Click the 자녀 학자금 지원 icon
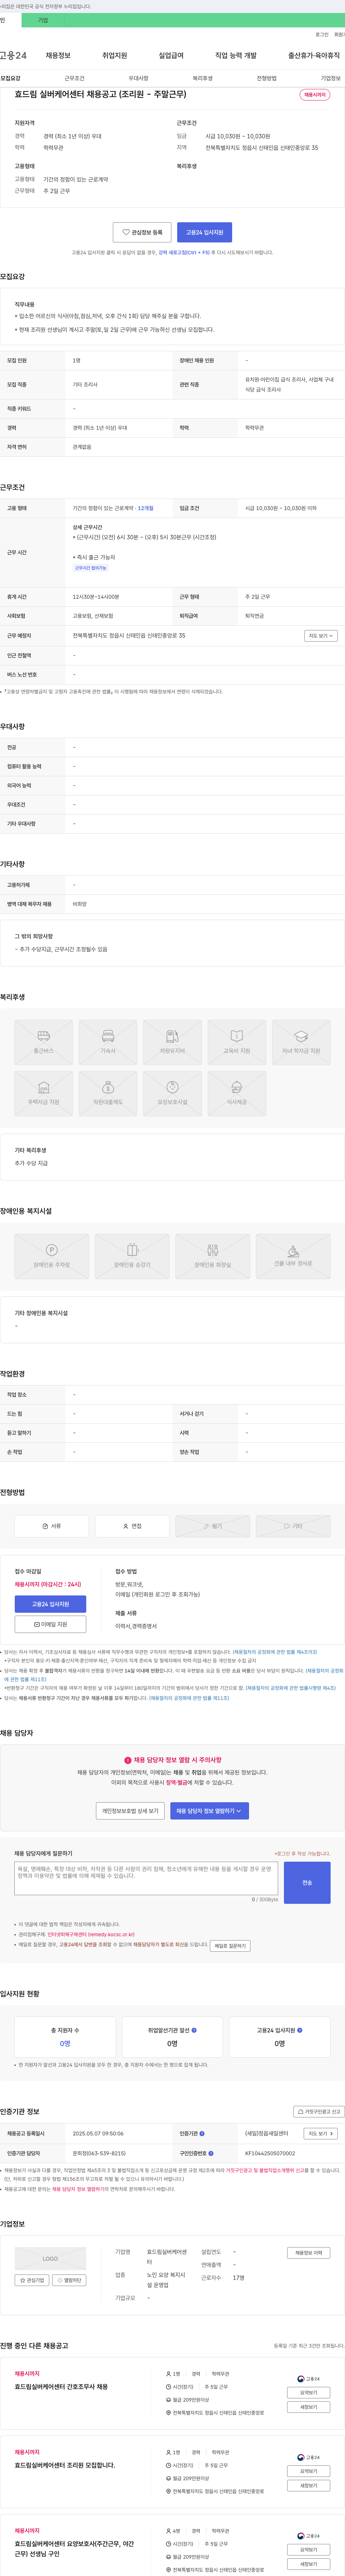This screenshot has height=2576, width=345. [x=301, y=1042]
